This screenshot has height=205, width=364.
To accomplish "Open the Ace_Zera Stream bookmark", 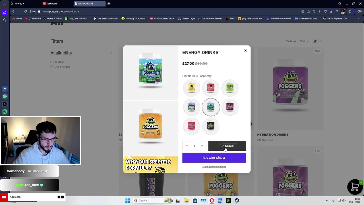I will pos(77,19).
